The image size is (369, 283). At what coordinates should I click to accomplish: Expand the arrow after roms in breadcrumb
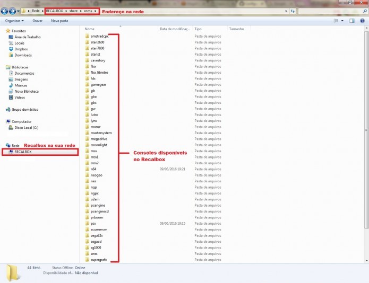coord(96,11)
